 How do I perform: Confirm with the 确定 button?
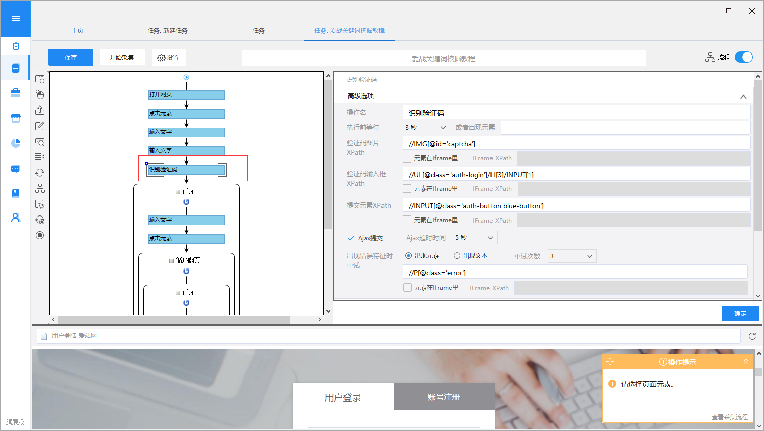click(740, 314)
